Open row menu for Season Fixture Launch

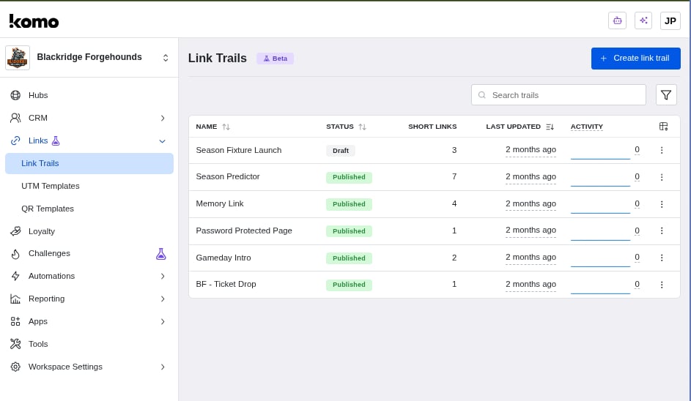tap(662, 150)
